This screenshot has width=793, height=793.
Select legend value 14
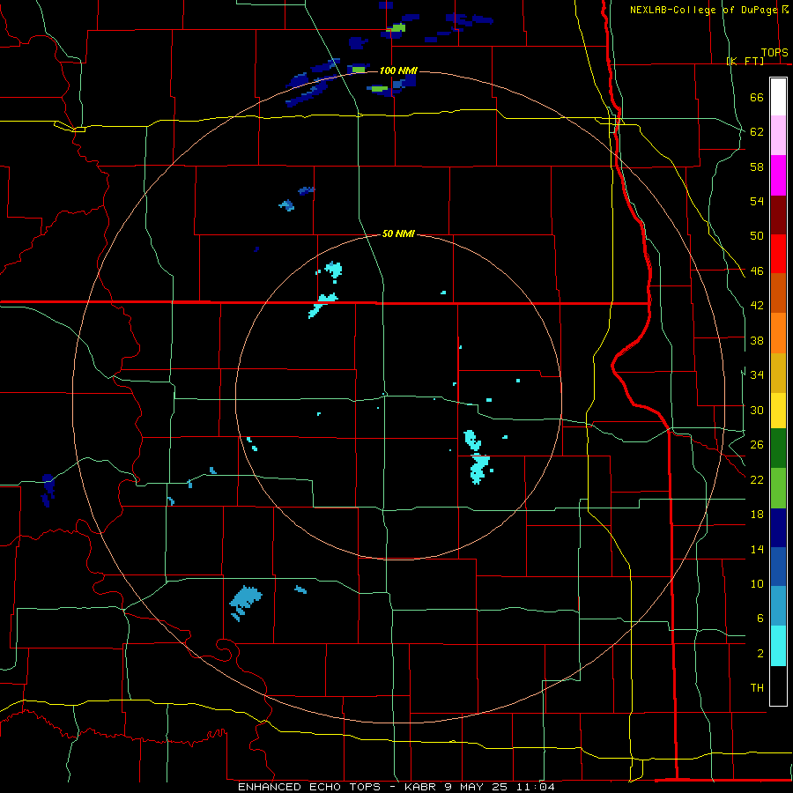coord(757,549)
